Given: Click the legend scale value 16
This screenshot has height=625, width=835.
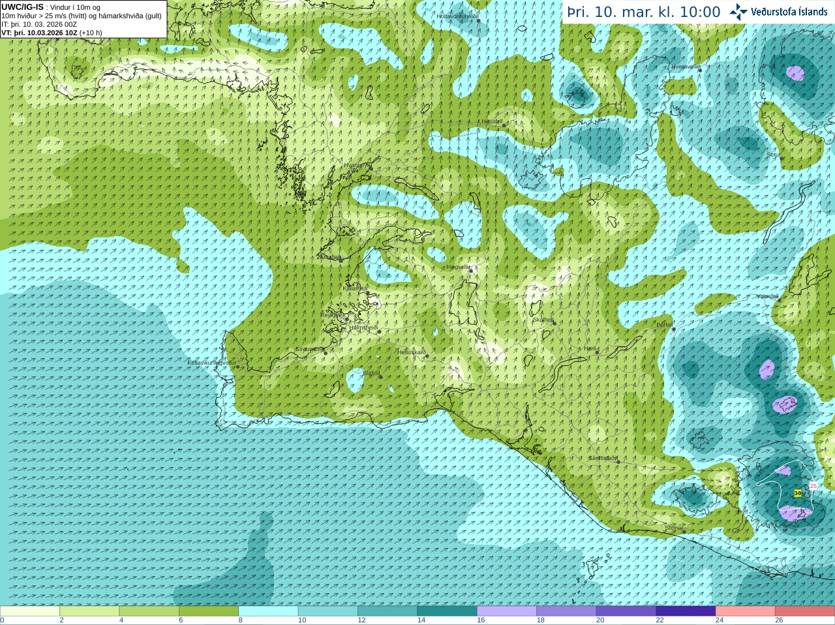Looking at the screenshot, I should pyautogui.click(x=481, y=620).
